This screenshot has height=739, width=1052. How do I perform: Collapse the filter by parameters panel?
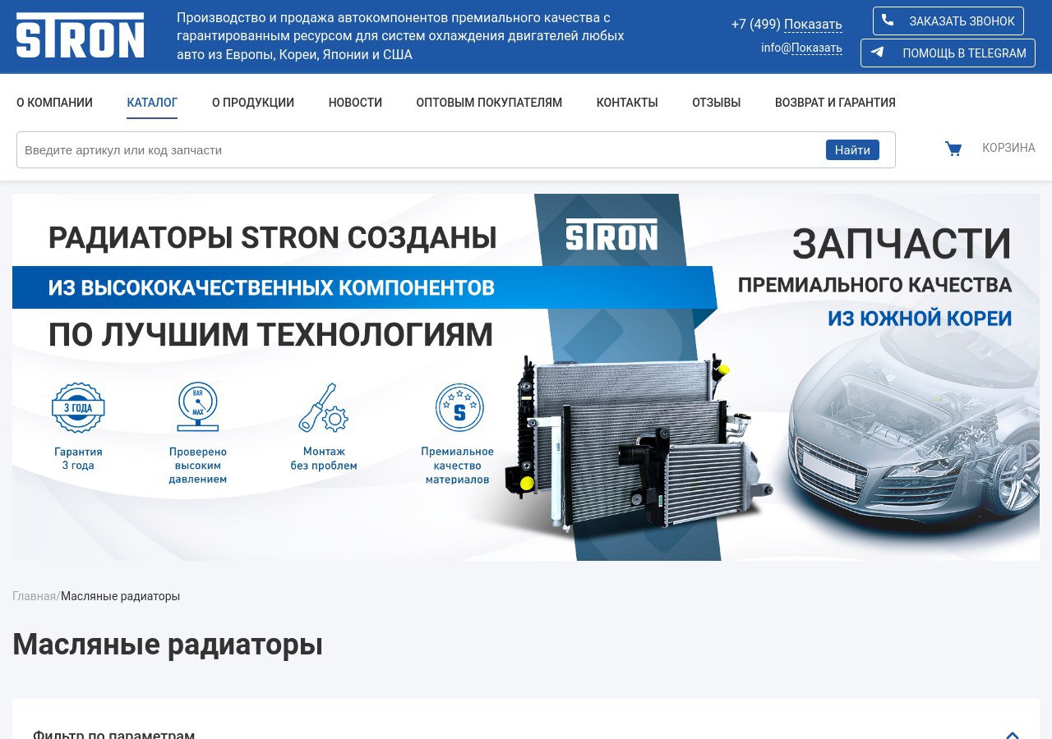[x=1013, y=735]
